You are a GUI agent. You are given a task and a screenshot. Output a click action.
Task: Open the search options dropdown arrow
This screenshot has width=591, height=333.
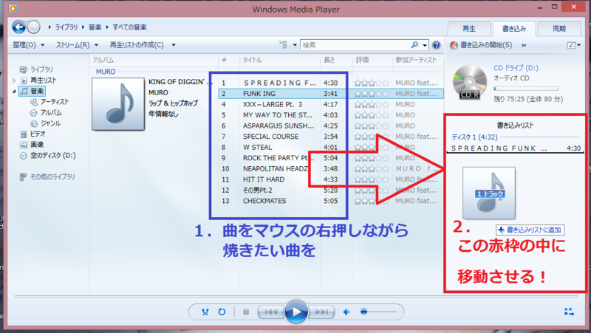(425, 45)
